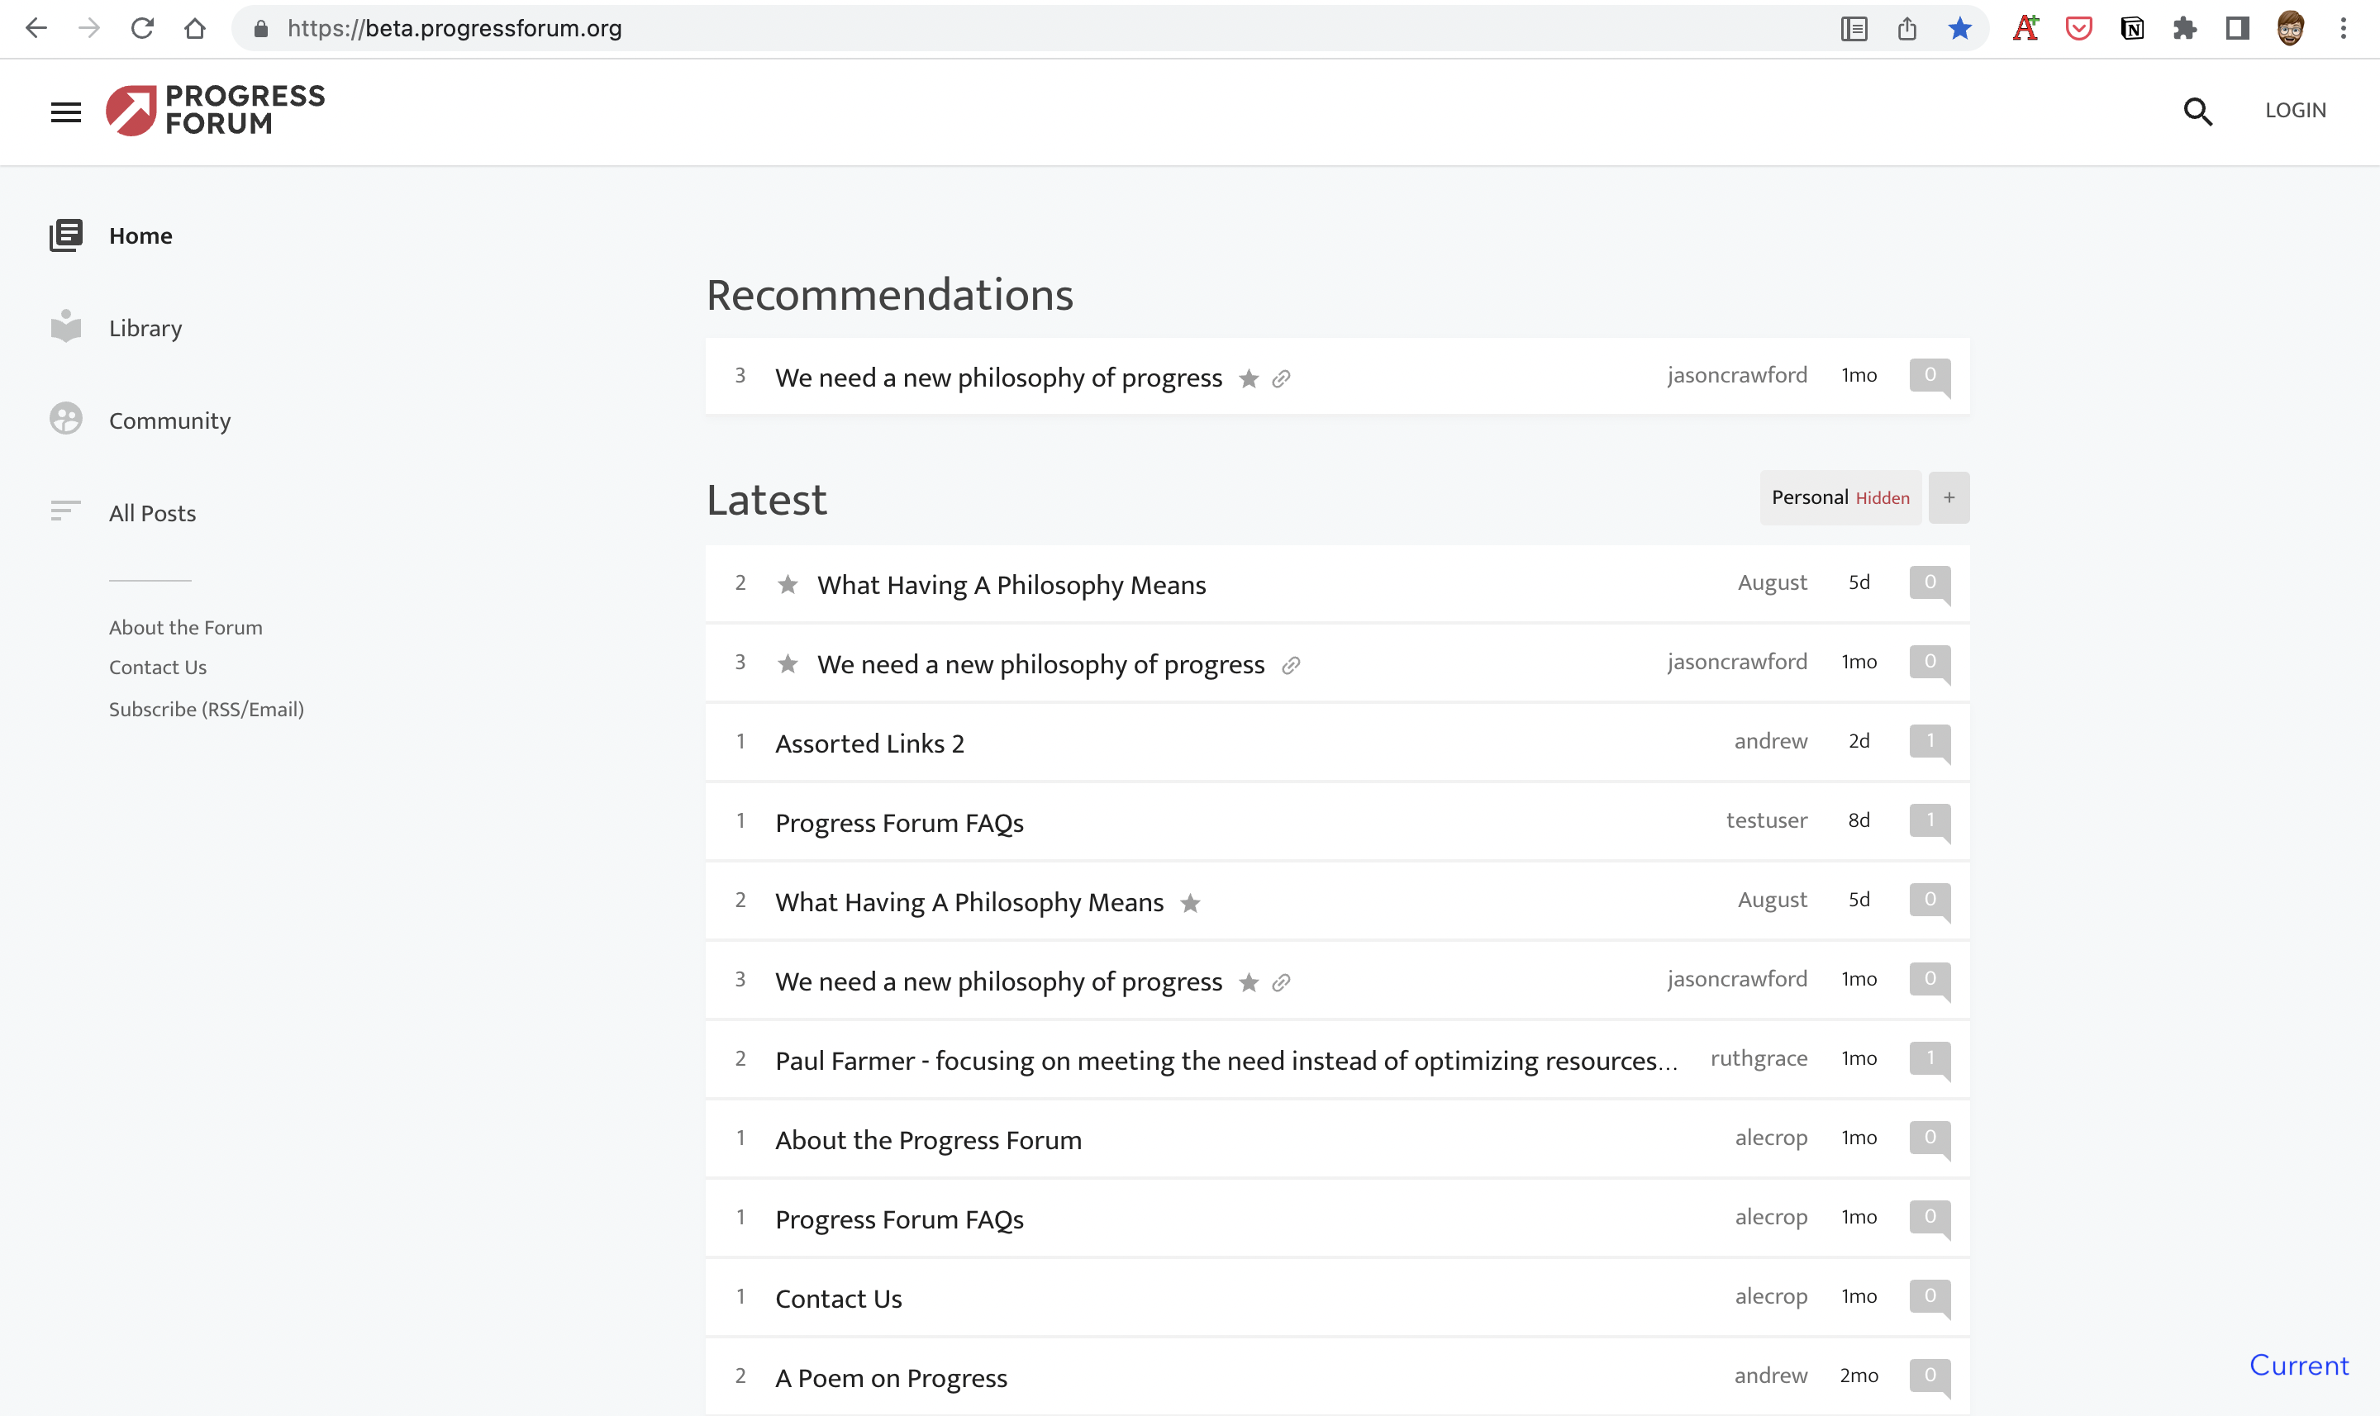Open the browser extensions puzzle menu

click(x=2183, y=29)
